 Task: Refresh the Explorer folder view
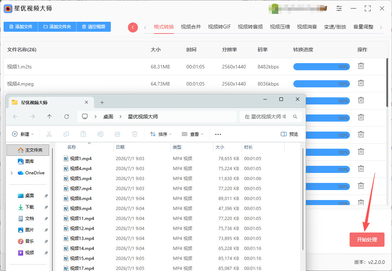click(67, 117)
